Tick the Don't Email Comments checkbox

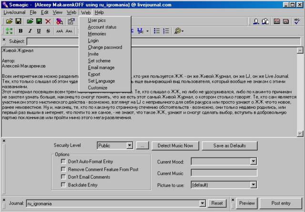(63, 177)
